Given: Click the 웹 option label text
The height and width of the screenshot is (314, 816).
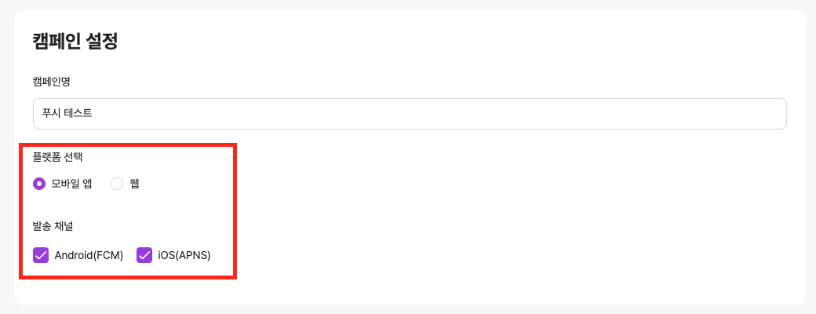Looking at the screenshot, I should 135,184.
